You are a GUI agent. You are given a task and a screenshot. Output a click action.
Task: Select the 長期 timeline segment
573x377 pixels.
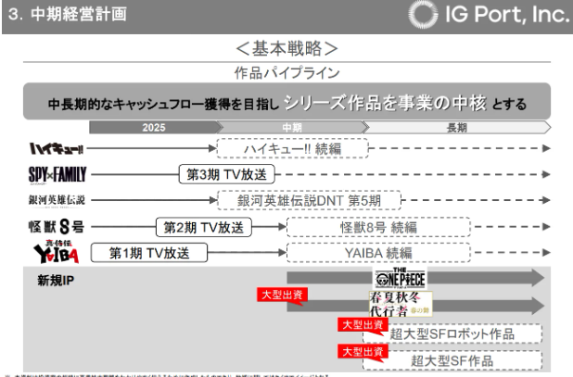click(457, 128)
